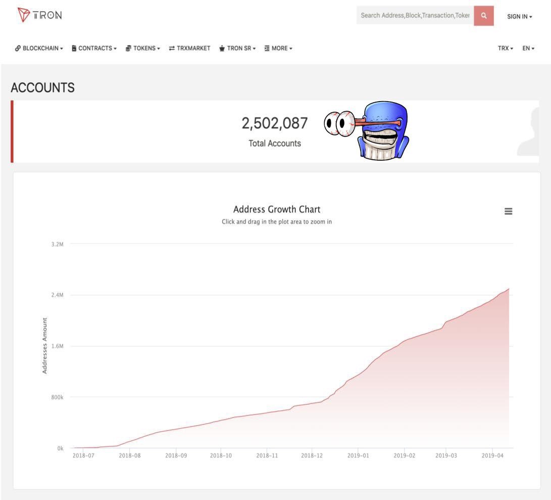Image resolution: width=551 pixels, height=500 pixels.
Task: Click the 2018-07 x-axis label
Action: [83, 456]
